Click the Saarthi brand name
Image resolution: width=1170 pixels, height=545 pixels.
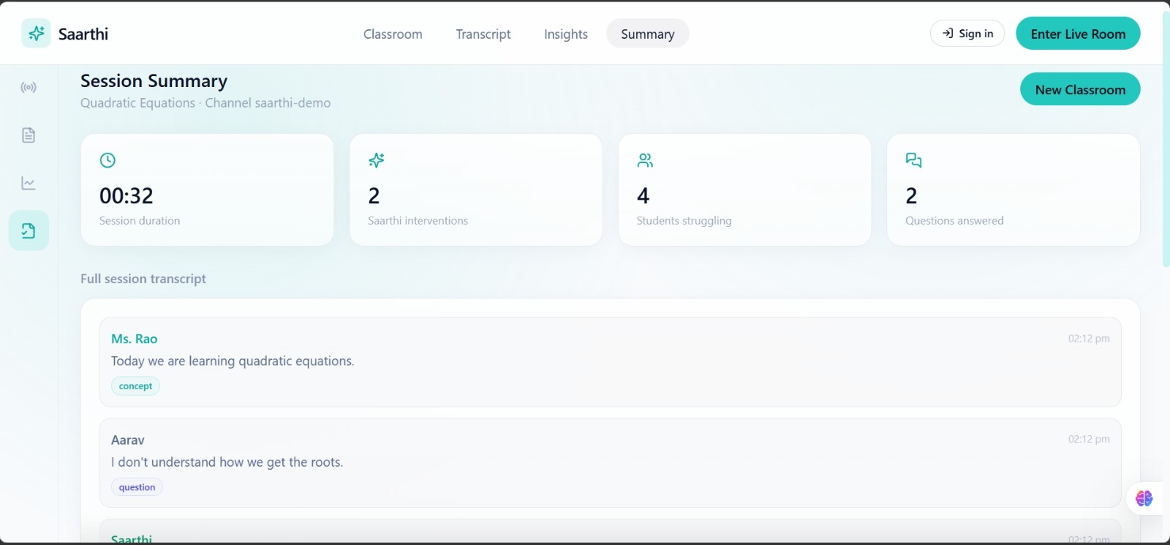pyautogui.click(x=83, y=34)
